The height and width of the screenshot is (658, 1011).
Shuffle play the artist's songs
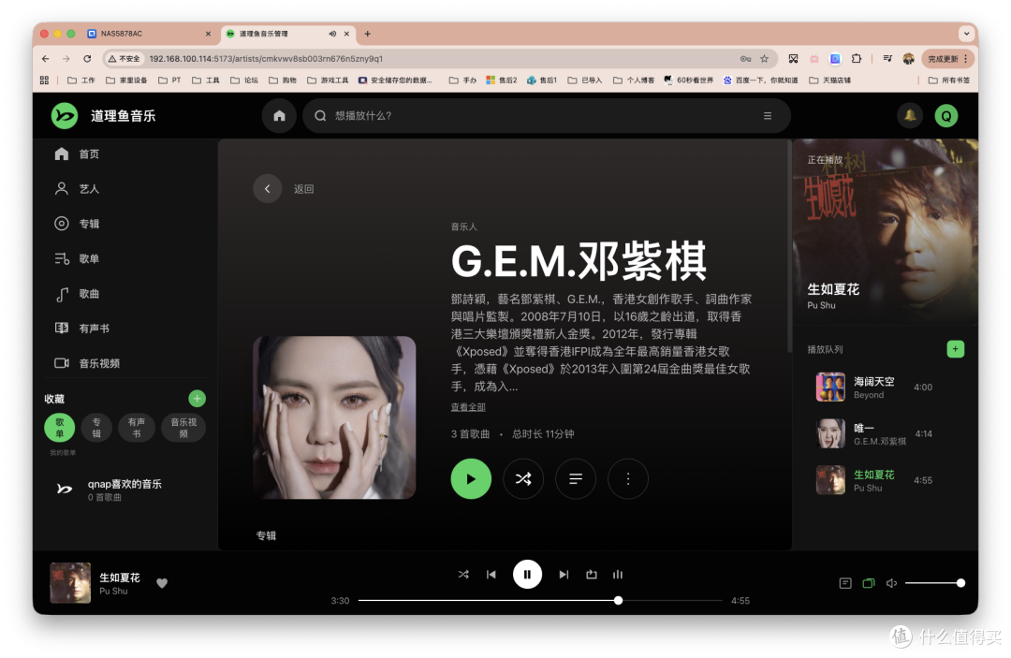click(523, 479)
